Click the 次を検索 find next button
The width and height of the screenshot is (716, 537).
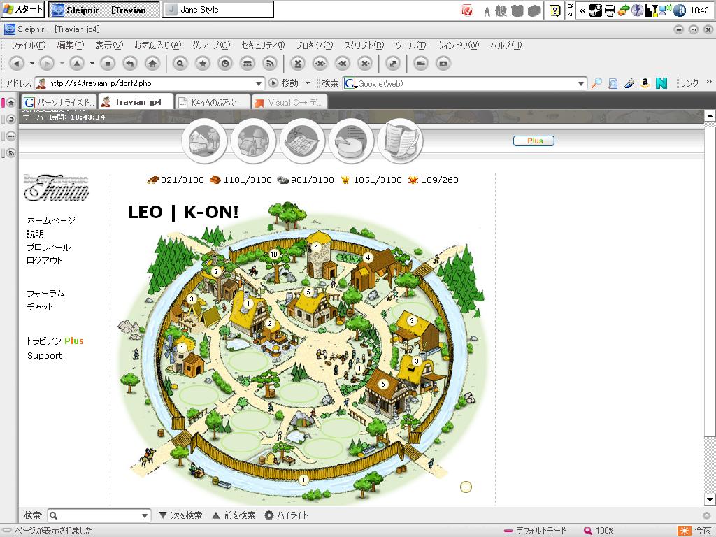(181, 515)
